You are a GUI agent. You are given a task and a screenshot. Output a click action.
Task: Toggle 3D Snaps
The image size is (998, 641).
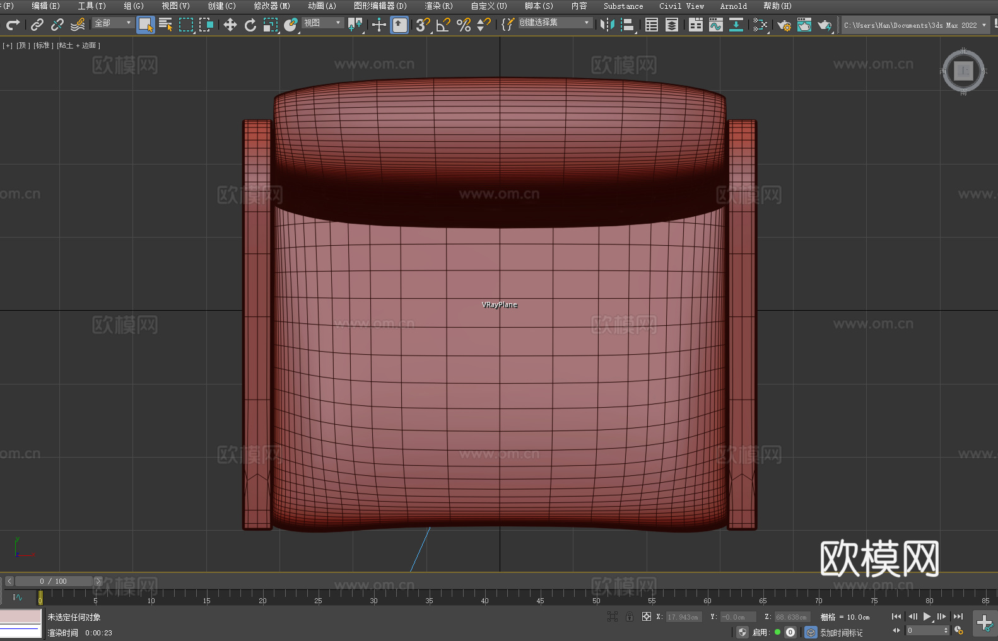point(423,25)
